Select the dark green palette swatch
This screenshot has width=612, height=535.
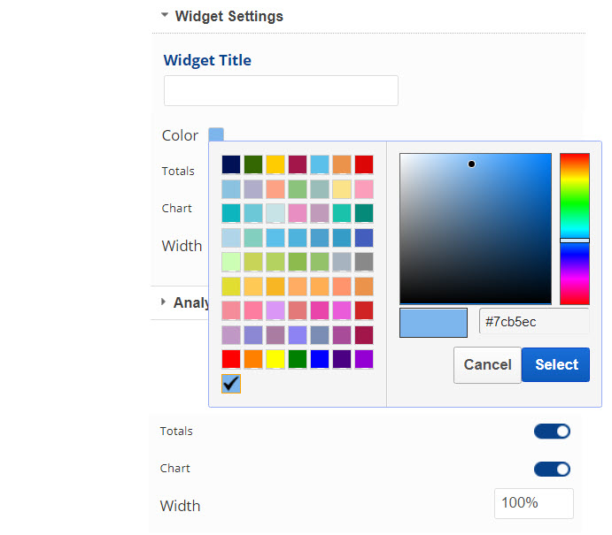pyautogui.click(x=253, y=164)
